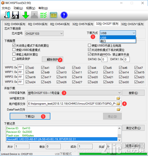Click the WCHISPTool app icon in title bar

click(3, 3)
